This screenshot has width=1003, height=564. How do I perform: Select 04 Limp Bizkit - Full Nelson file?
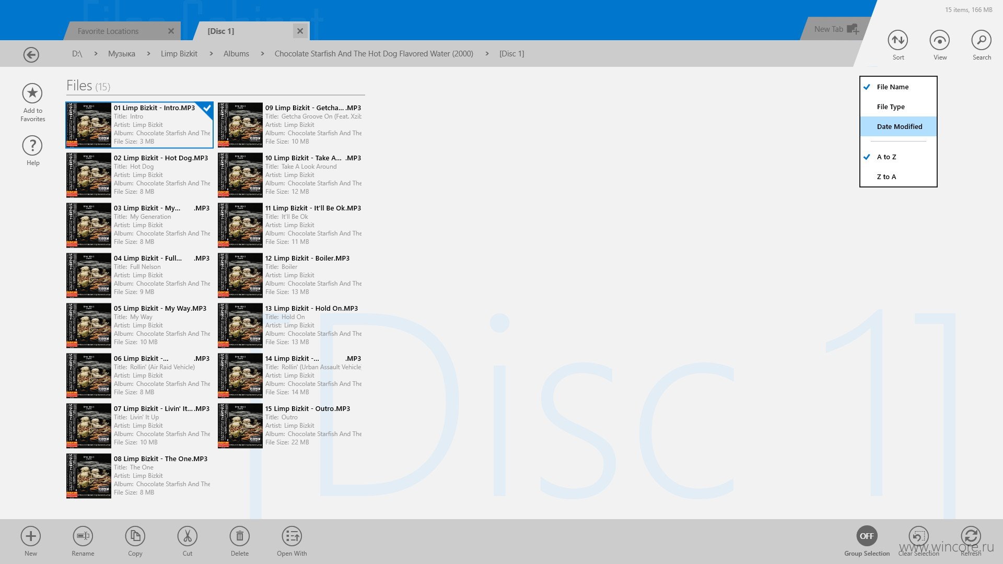click(139, 275)
